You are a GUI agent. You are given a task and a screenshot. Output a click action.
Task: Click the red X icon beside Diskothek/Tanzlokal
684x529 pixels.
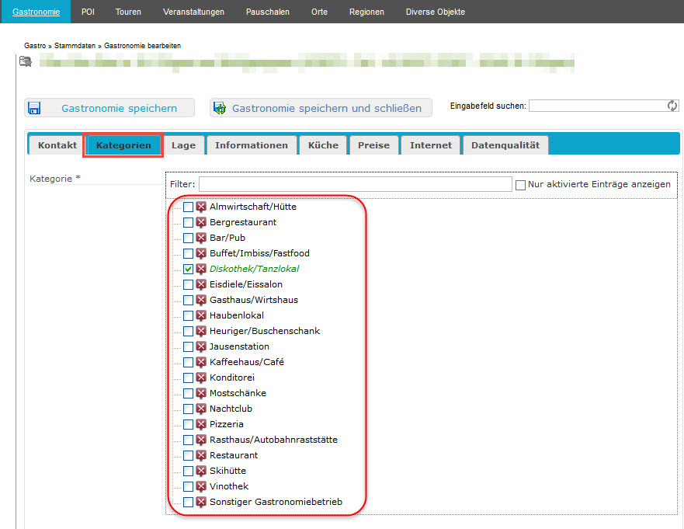point(200,269)
